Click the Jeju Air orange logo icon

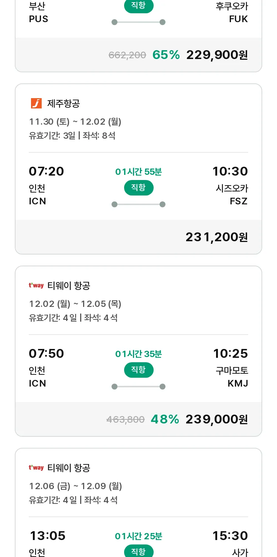[36, 103]
